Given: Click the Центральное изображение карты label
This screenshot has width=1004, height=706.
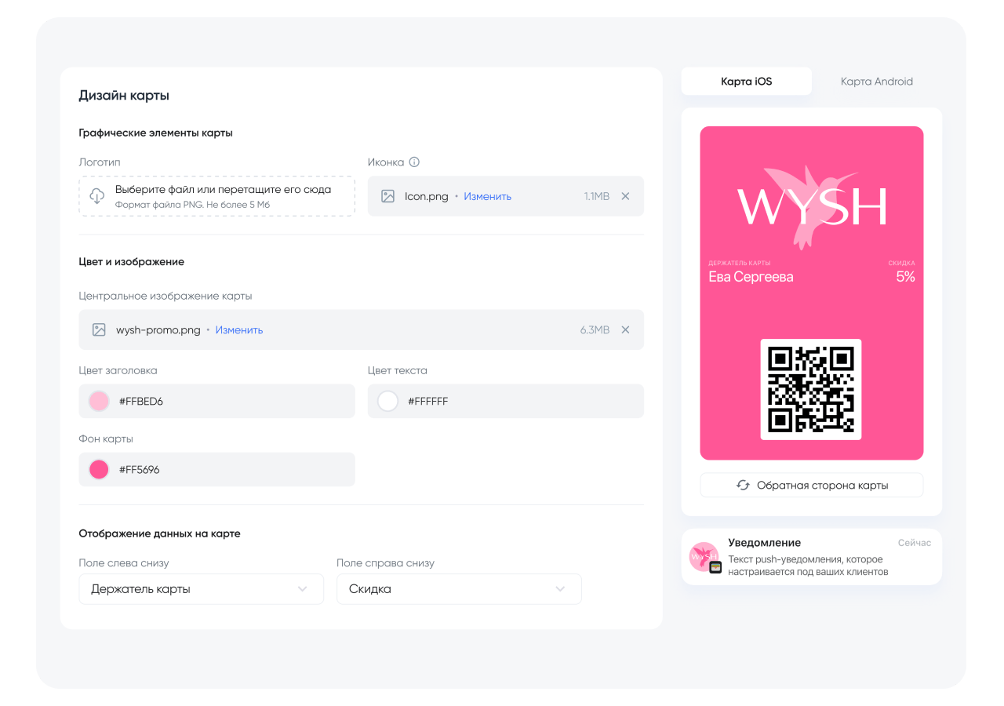Looking at the screenshot, I should tap(166, 297).
